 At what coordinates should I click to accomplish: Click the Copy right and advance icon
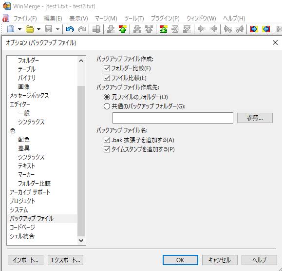tap(227, 29)
